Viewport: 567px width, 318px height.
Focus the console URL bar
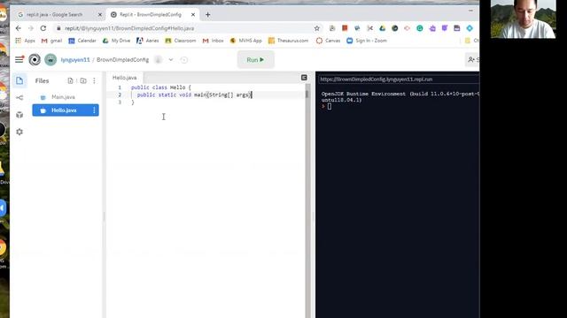(x=398, y=79)
